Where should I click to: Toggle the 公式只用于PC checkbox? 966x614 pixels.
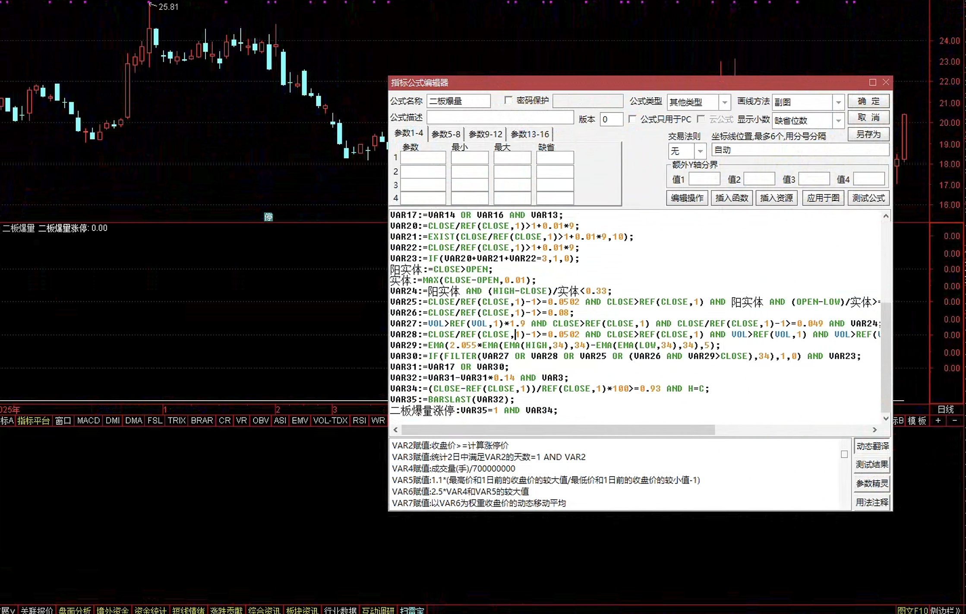632,119
